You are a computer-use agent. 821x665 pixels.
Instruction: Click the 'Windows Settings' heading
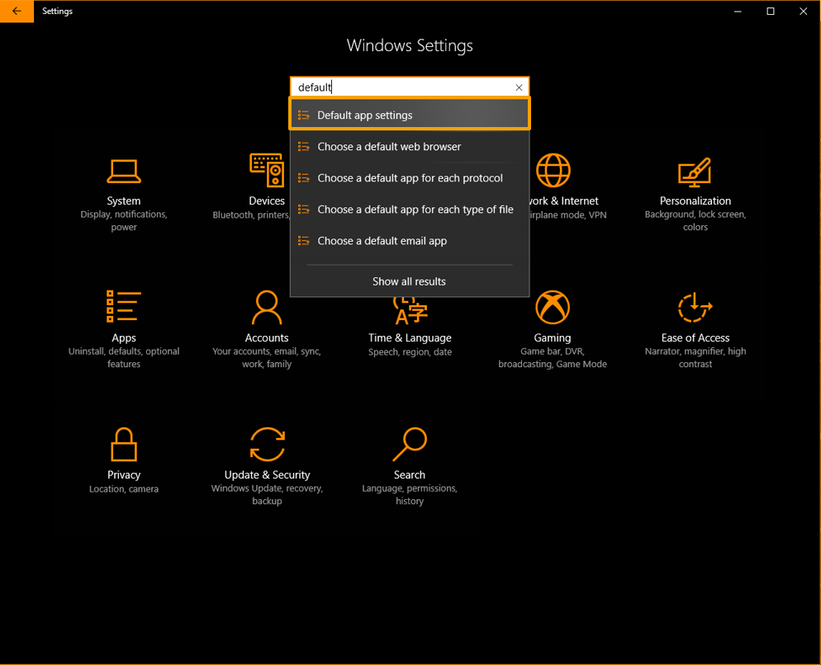(x=410, y=45)
